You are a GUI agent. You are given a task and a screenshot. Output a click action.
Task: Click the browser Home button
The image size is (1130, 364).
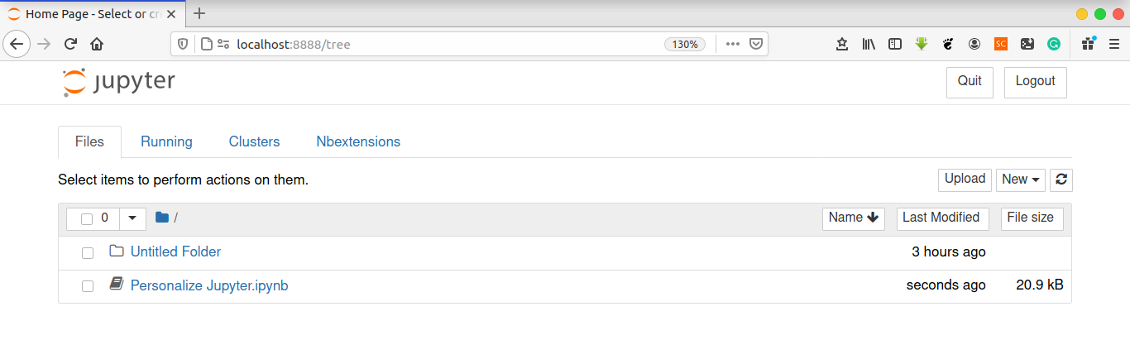point(97,44)
